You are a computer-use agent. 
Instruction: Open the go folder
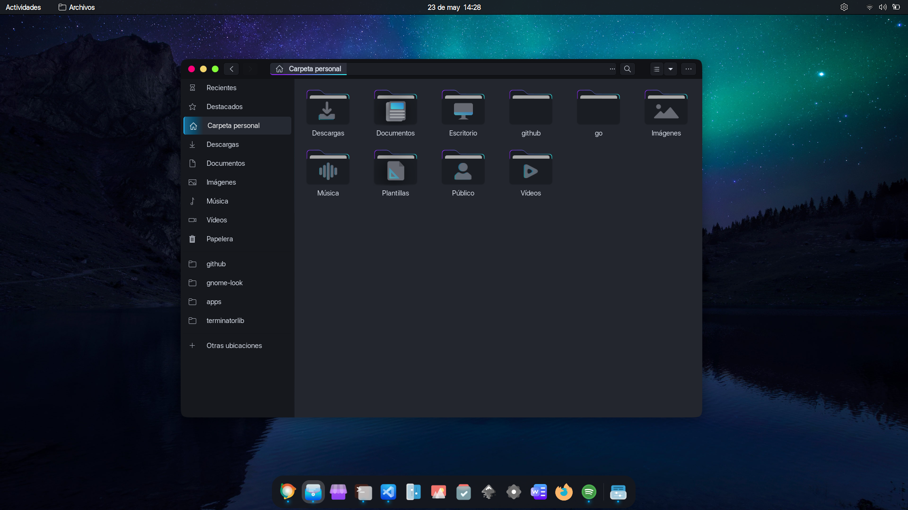(598, 107)
